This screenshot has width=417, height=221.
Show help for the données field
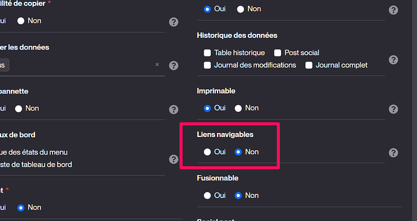pyautogui.click(x=173, y=65)
